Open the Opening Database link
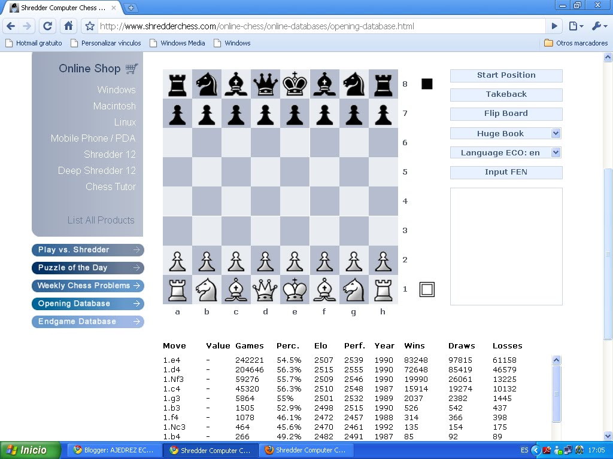Viewport: 613px width, 459px height. coord(87,304)
